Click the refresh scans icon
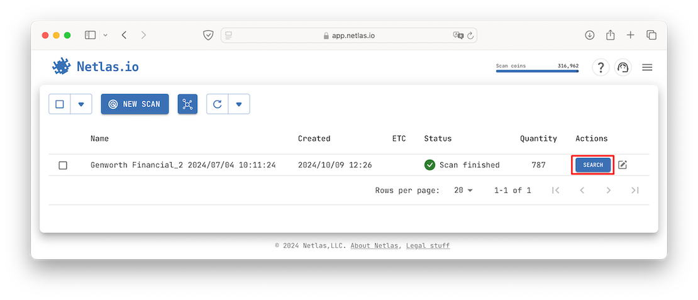The height and width of the screenshot is (300, 698). point(218,104)
